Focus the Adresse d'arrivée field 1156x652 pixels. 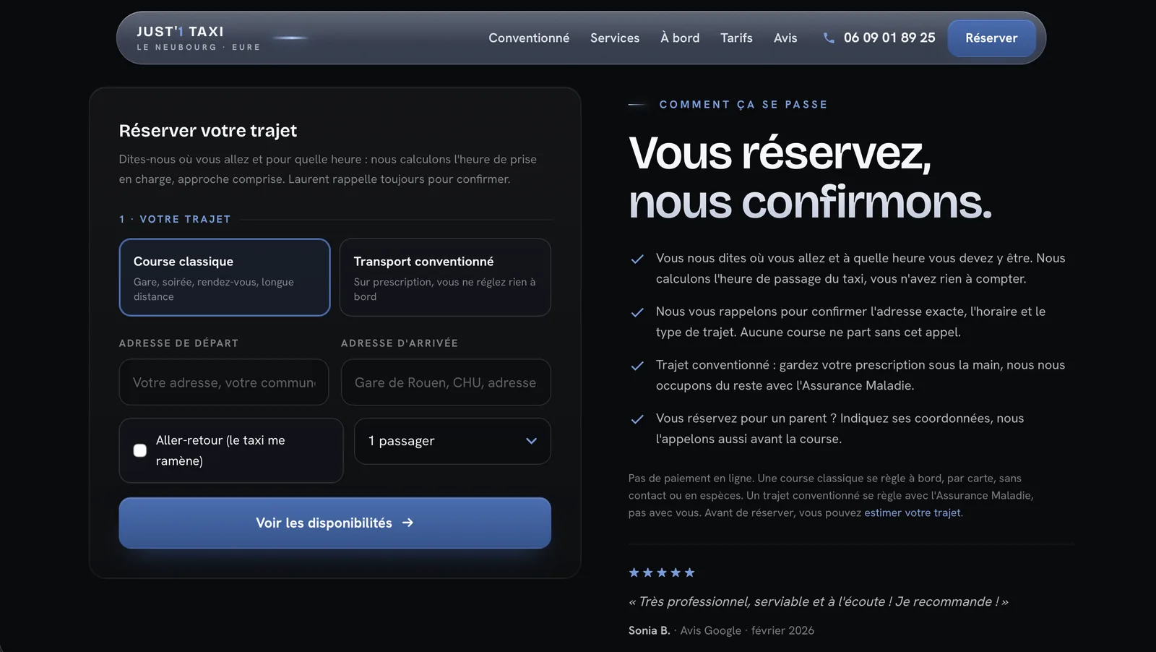point(445,382)
